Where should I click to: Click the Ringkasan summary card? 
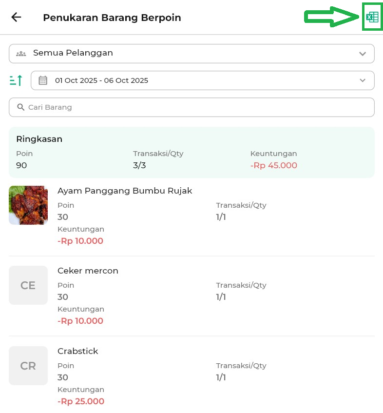pos(191,152)
